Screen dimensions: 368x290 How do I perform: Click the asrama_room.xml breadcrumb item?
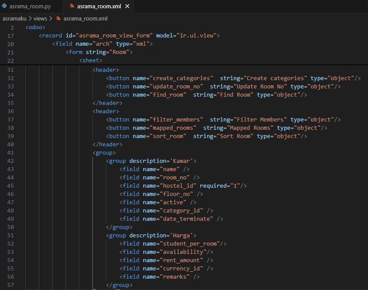pyautogui.click(x=85, y=19)
